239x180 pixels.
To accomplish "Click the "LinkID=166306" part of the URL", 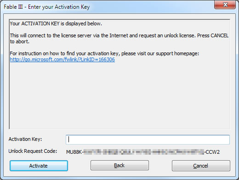I will pyautogui.click(x=98, y=59).
